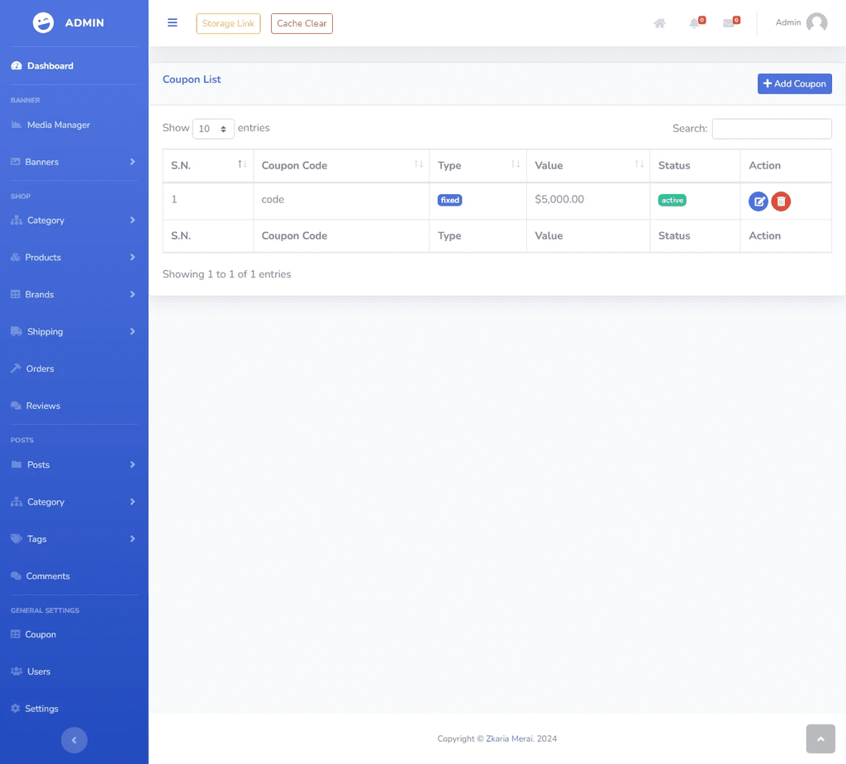Expand the Banners submenu chevron
Screen dimensions: 846x764
132,162
